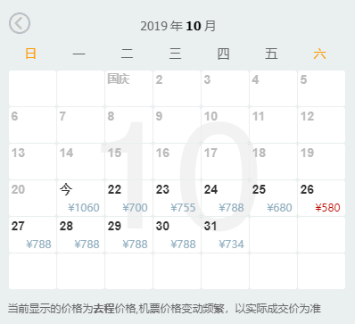Click disabled date 10
Image resolution: width=355 pixels, height=324 pixels.
[x=225, y=125]
